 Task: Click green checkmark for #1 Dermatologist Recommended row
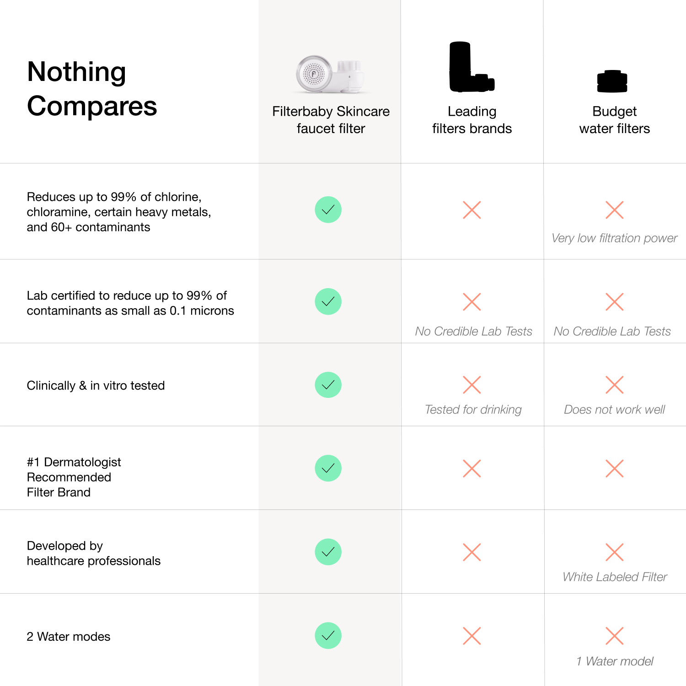328,468
